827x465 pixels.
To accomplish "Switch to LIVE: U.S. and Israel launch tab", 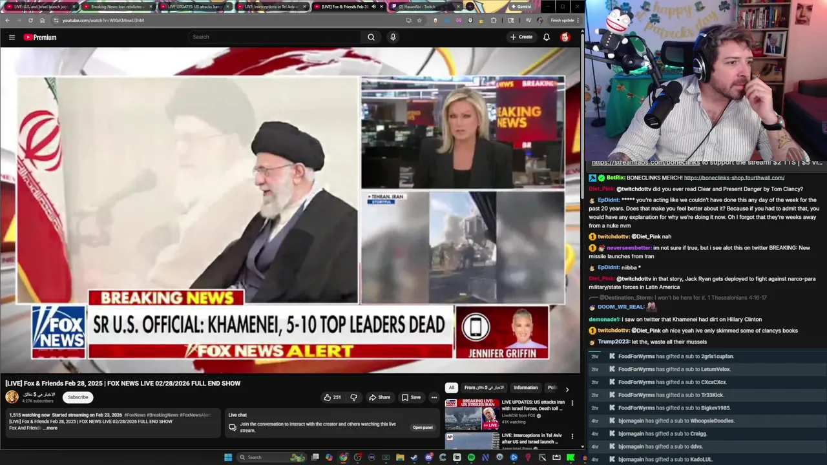I will click(x=40, y=6).
